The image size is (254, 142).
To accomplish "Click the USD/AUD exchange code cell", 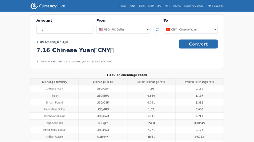I will tap(103, 109).
